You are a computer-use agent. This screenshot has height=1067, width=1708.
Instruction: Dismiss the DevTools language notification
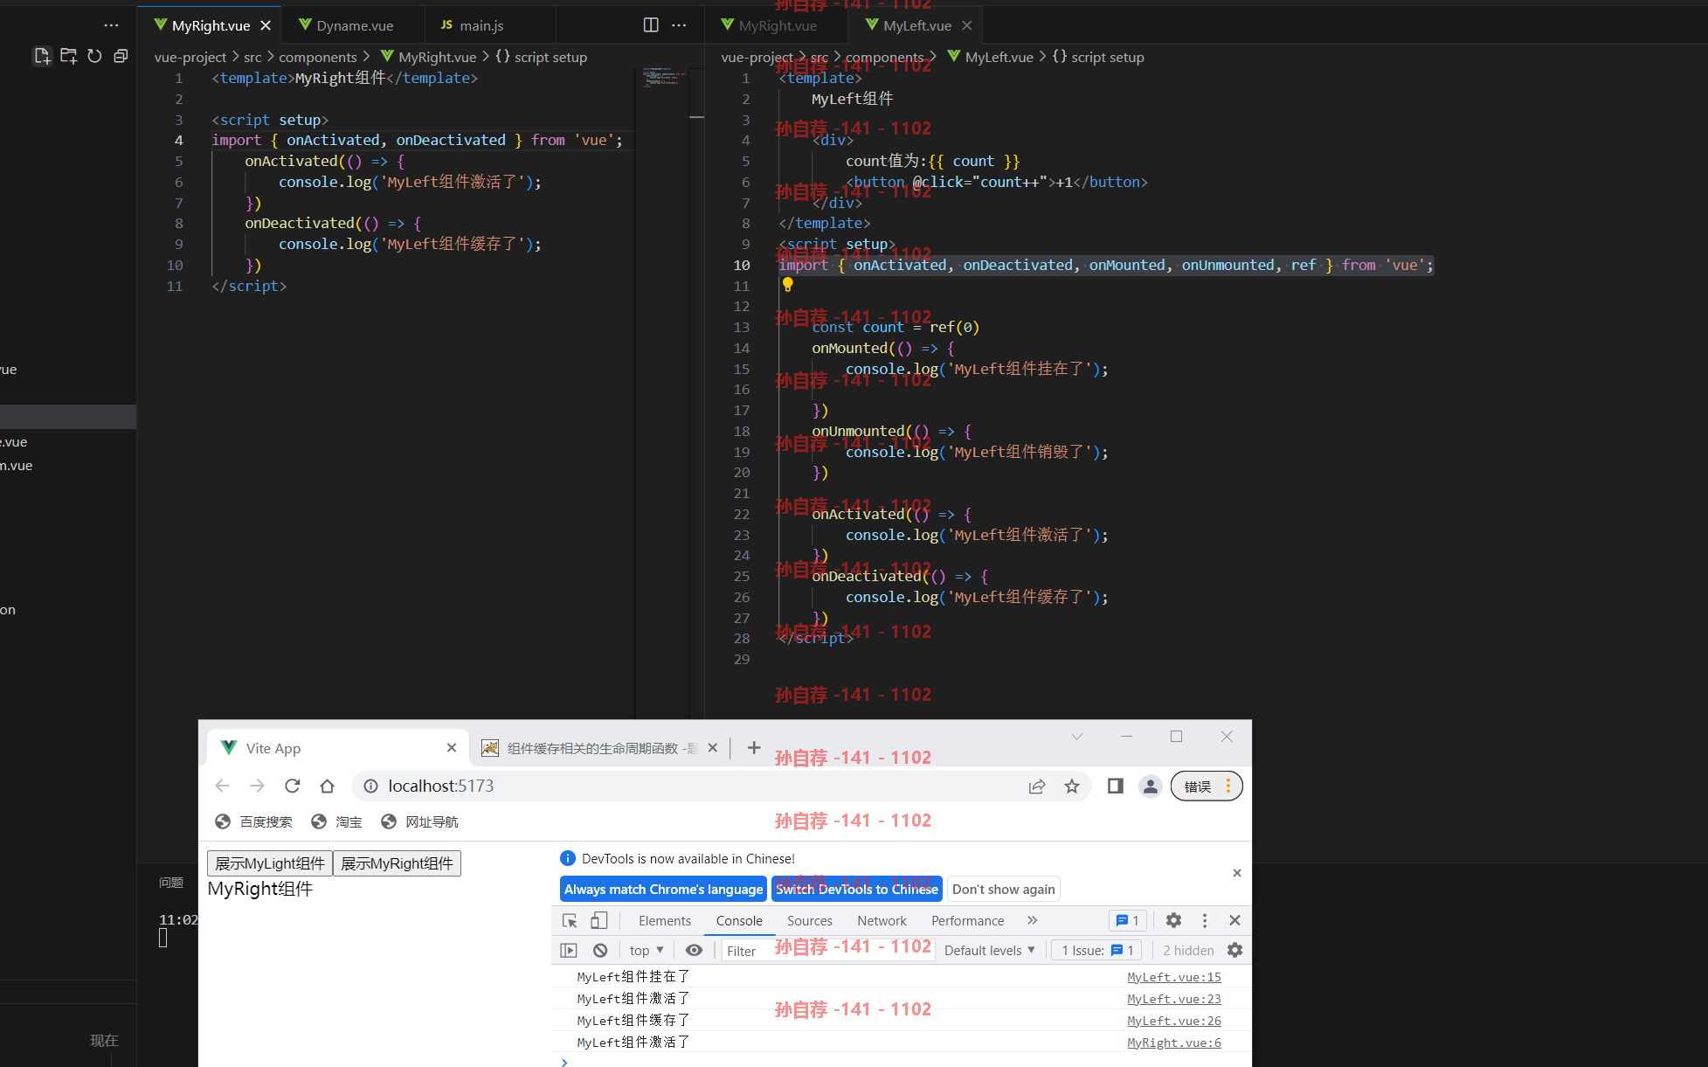click(1237, 873)
